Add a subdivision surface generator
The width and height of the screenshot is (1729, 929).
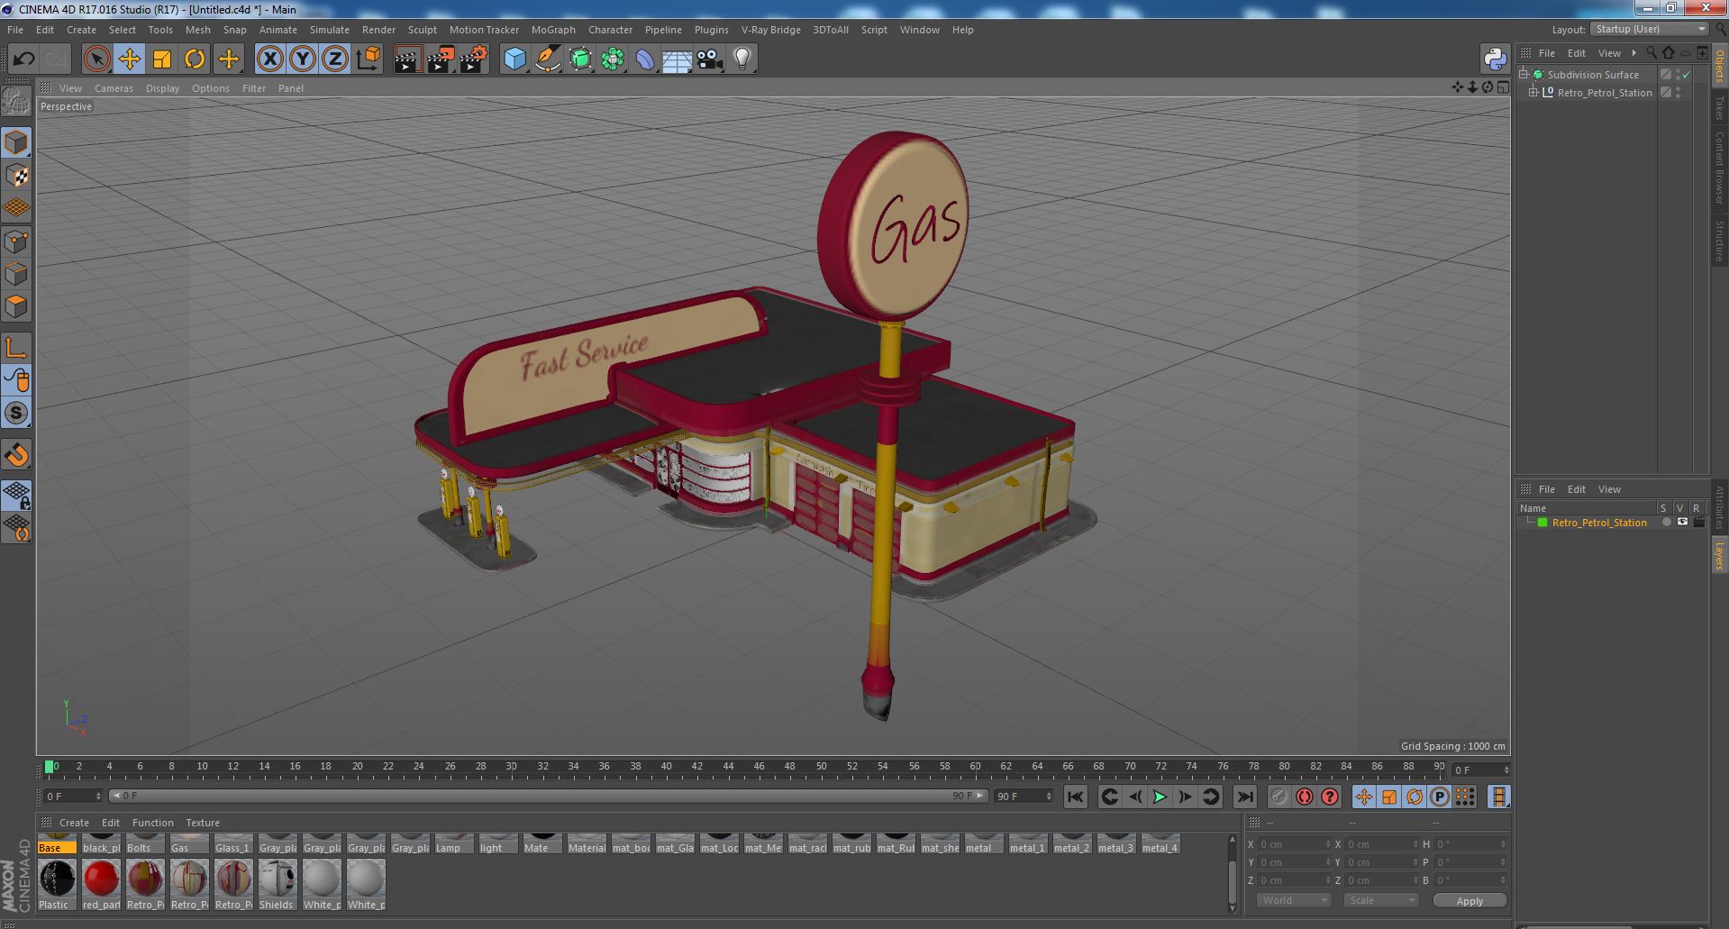(x=580, y=59)
